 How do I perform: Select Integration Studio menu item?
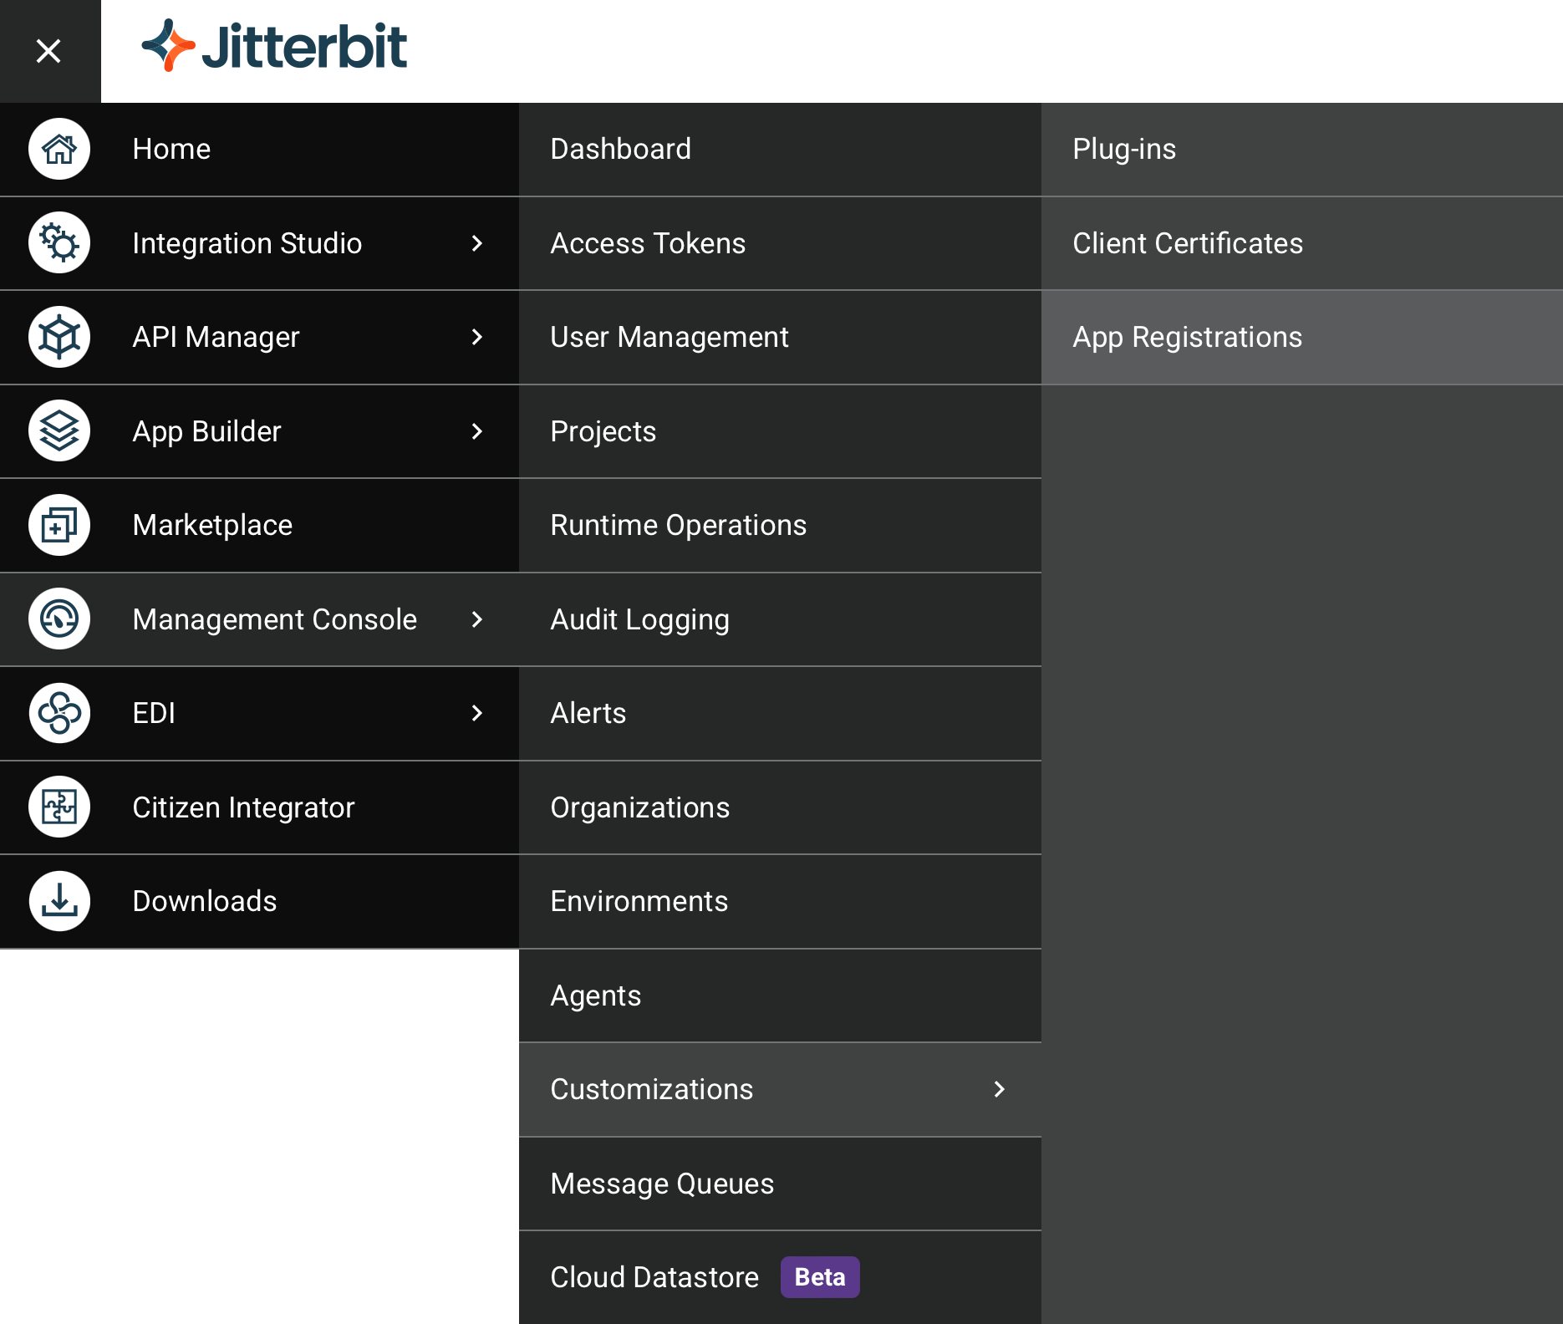click(x=259, y=243)
